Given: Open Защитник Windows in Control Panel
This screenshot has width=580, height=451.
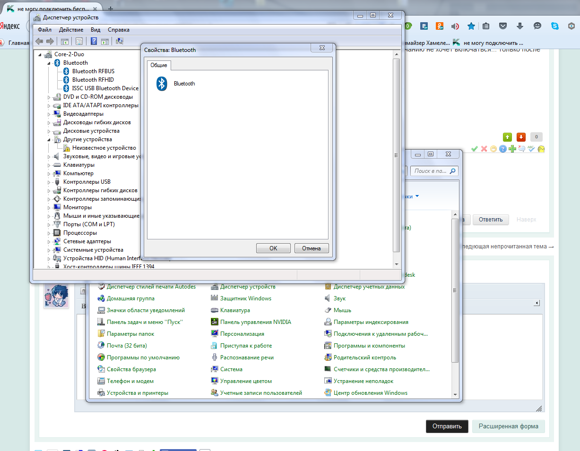Looking at the screenshot, I should coord(246,298).
